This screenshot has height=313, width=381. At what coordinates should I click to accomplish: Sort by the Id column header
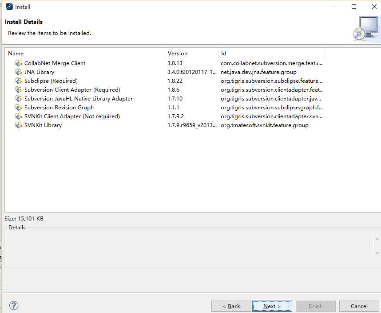click(272, 53)
